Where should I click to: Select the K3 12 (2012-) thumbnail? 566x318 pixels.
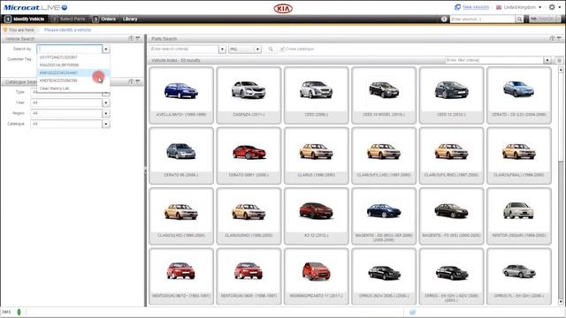tap(317, 216)
